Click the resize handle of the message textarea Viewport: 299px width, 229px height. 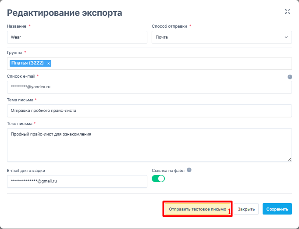(x=289, y=159)
